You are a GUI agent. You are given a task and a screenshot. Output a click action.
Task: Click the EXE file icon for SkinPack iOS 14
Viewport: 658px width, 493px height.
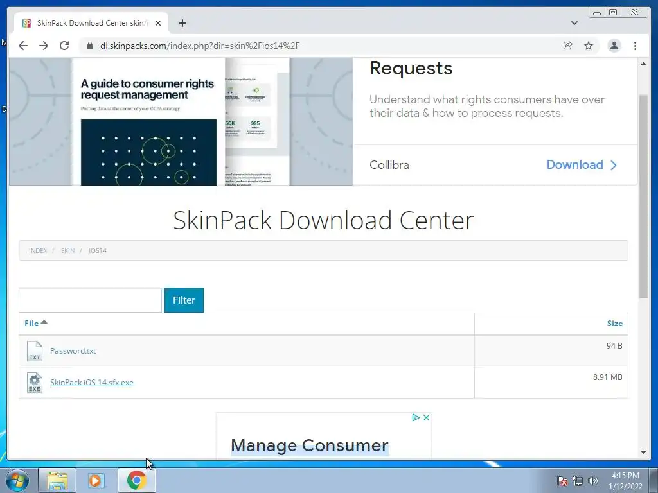tap(35, 383)
